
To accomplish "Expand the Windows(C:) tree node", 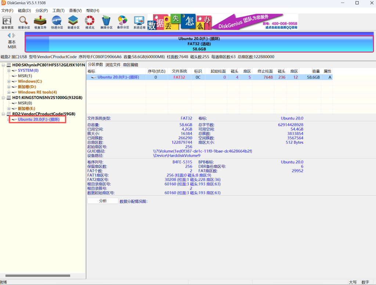I will point(9,81).
